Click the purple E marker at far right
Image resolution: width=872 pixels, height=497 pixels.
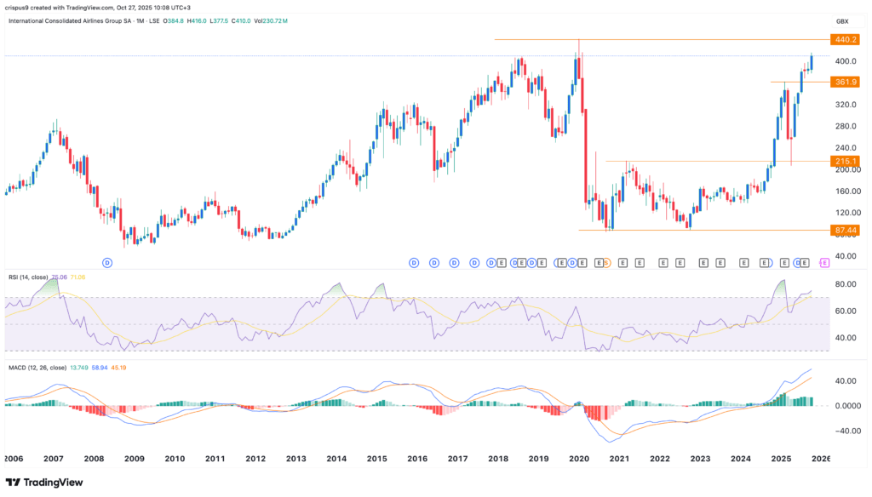point(823,263)
